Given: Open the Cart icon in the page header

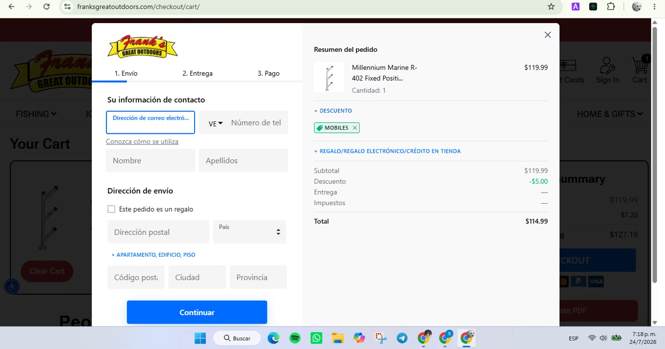Looking at the screenshot, I should [640, 70].
